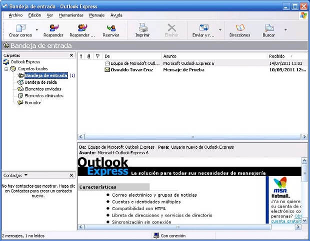
Task: Open the Mensaje menu
Action: point(97,15)
